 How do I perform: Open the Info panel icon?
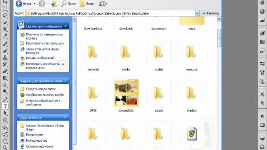click(x=262, y=11)
